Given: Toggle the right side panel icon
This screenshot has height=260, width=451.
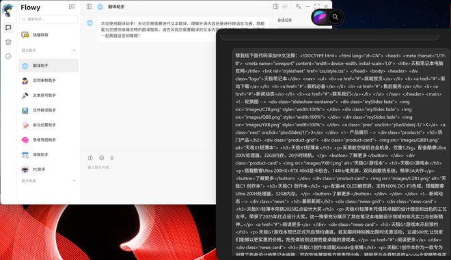Looking at the screenshot, I should pos(275,6).
